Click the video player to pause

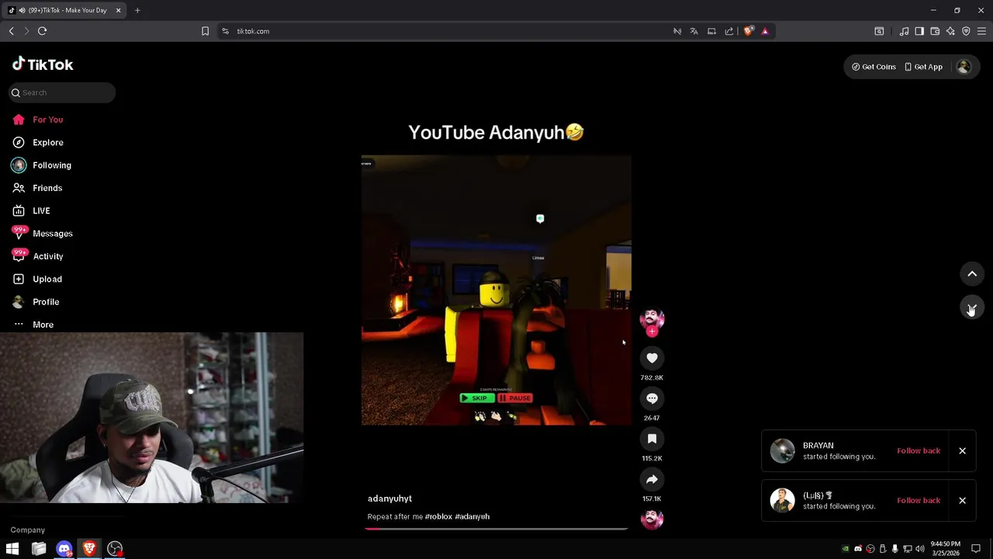[x=496, y=290]
